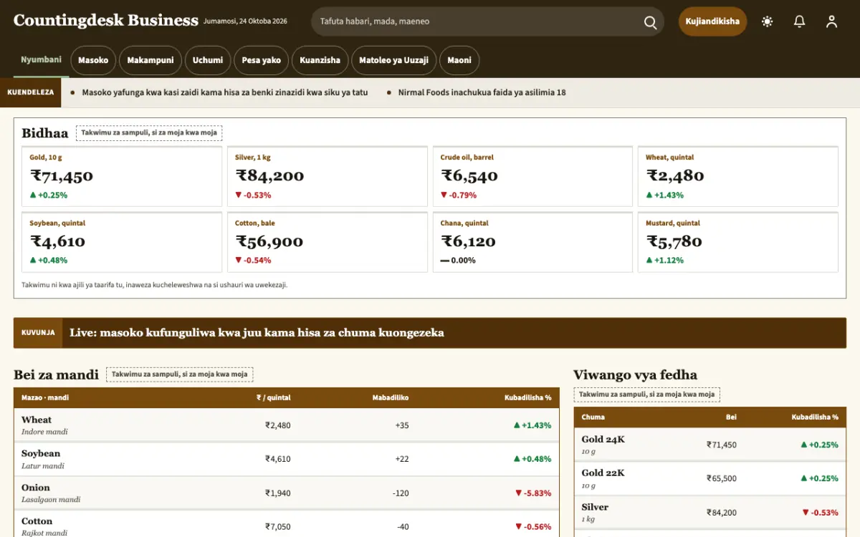The width and height of the screenshot is (860, 537).
Task: Select the Nyumbani tab
Action: (41, 60)
